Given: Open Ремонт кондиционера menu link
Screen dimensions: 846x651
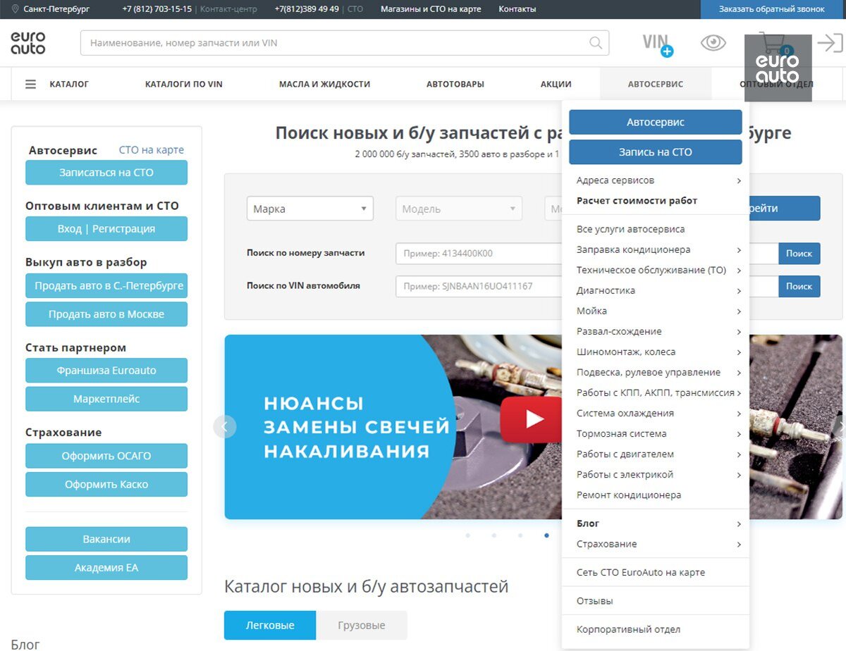Looking at the screenshot, I should coord(629,495).
